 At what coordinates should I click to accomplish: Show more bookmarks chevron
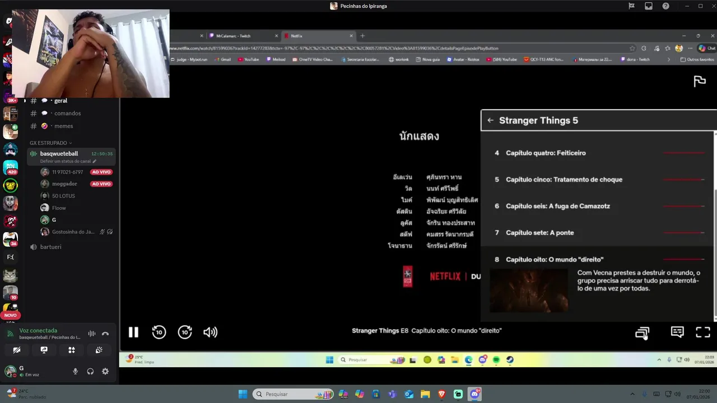[x=668, y=59]
